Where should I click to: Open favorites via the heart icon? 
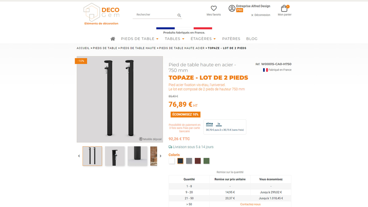[213, 8]
